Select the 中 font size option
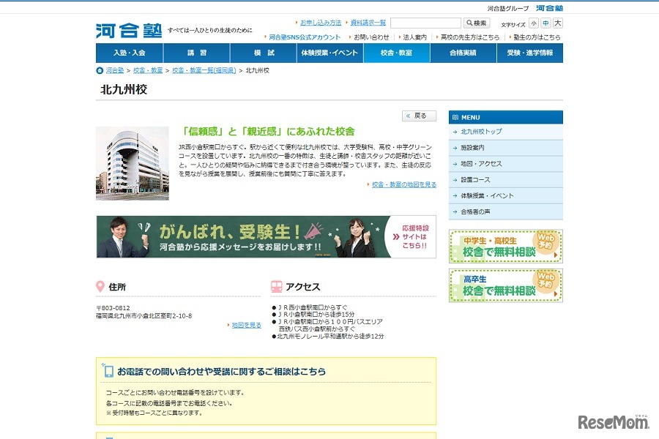 pos(544,23)
